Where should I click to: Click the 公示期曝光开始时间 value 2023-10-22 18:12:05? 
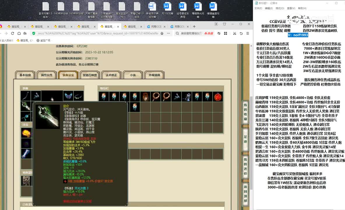pyautogui.click(x=99, y=52)
